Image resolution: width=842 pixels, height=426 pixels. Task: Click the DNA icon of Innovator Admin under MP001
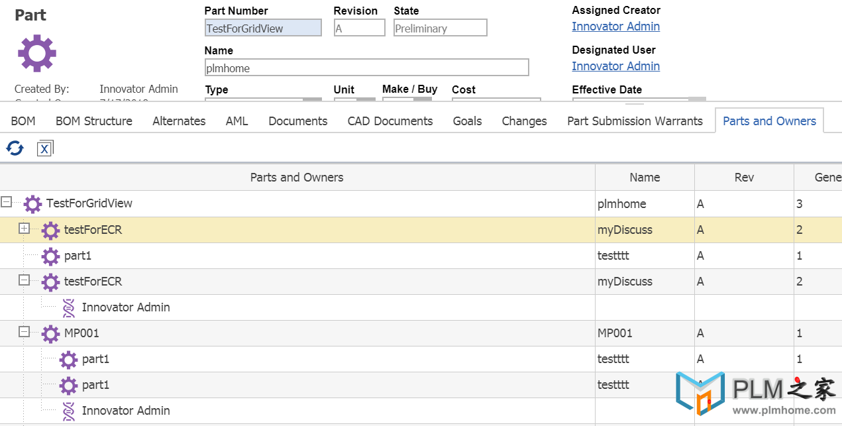pos(68,411)
